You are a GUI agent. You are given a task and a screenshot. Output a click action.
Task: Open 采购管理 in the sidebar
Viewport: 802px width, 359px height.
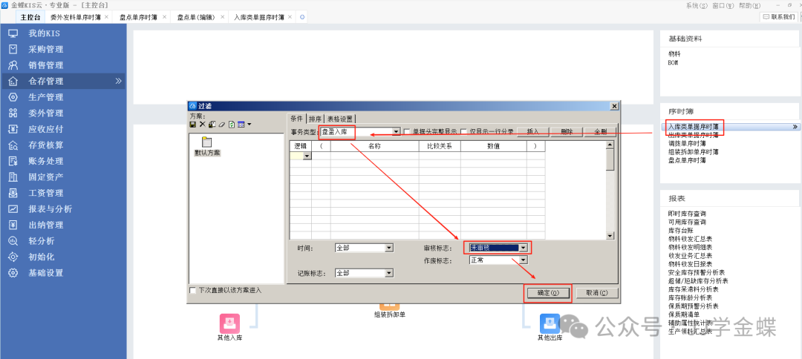click(46, 49)
